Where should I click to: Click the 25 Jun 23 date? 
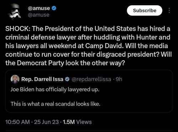point(46,122)
